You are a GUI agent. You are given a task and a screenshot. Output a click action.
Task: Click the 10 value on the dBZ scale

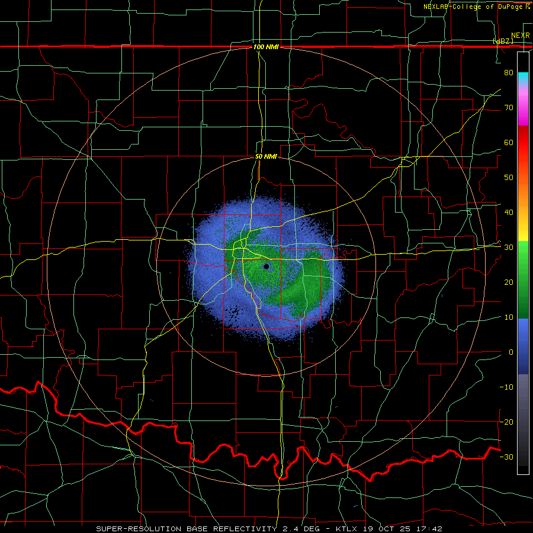(x=509, y=317)
